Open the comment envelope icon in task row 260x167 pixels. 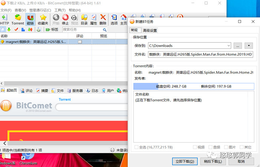pyautogui.click(x=80, y=42)
